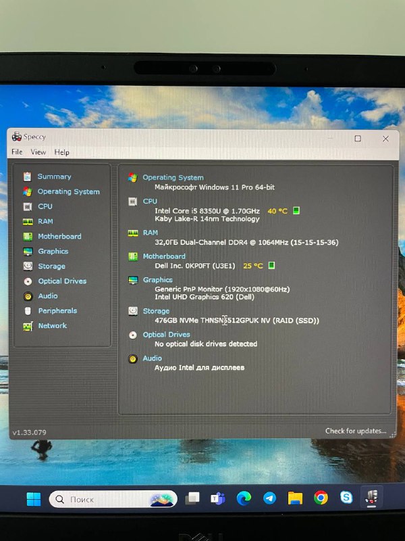405x541 pixels.
Task: Click the Network card icon in sidebar
Action: [x=28, y=326]
